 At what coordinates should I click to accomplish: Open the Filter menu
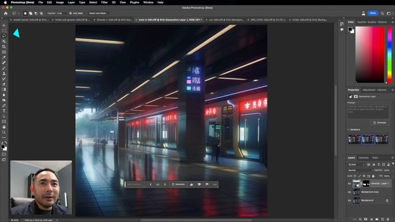[x=104, y=2]
